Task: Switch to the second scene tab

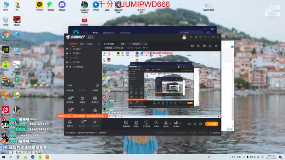Action: (x=82, y=44)
